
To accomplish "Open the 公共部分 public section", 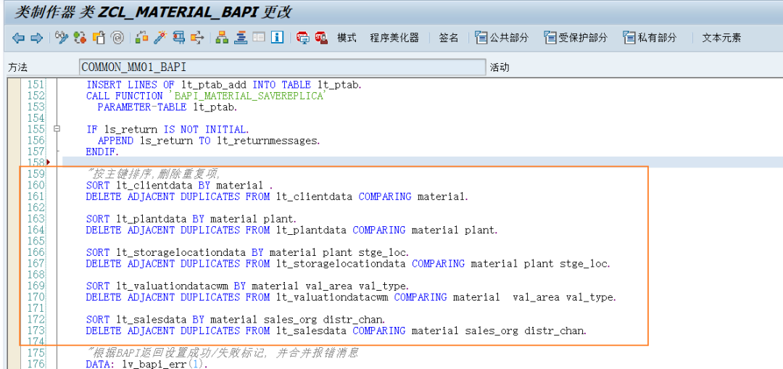I will (502, 38).
